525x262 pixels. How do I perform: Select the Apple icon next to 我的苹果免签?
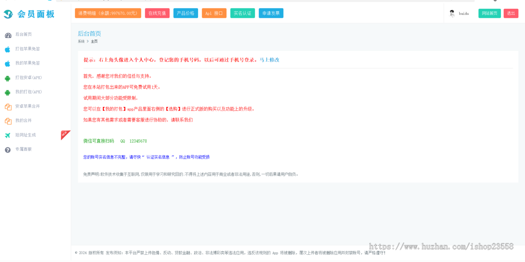pyautogui.click(x=7, y=64)
